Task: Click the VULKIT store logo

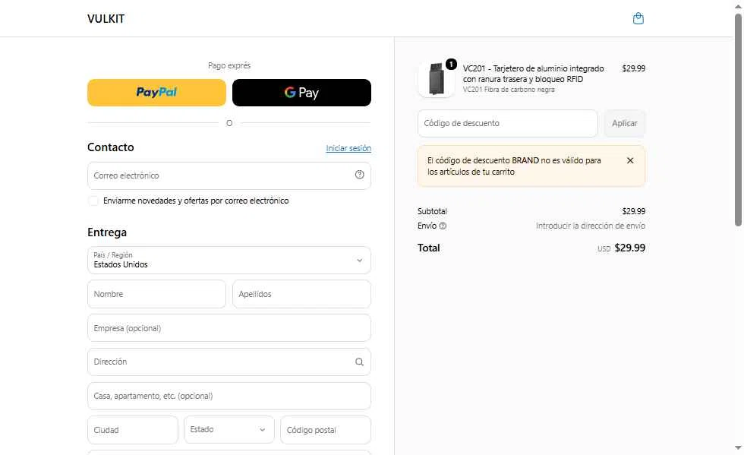Action: tap(106, 18)
